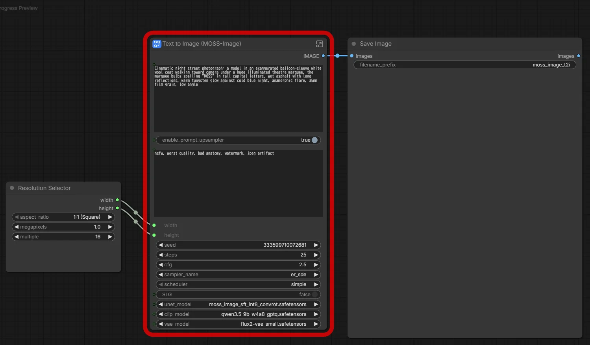This screenshot has height=345, width=590.
Task: Click the Resolution Selector node title
Action: 44,188
